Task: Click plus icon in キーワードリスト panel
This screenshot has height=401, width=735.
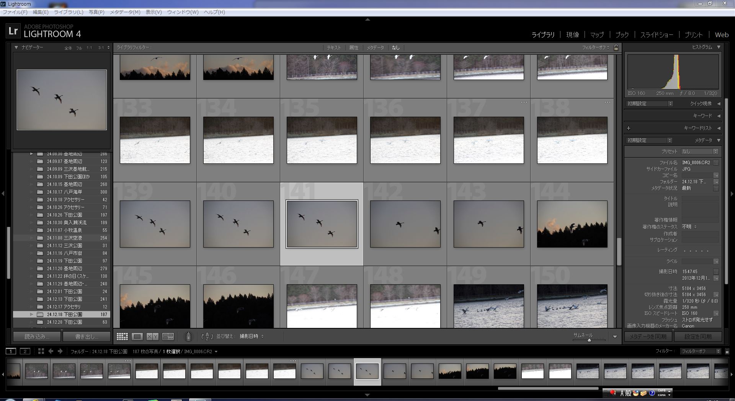Action: pyautogui.click(x=629, y=128)
